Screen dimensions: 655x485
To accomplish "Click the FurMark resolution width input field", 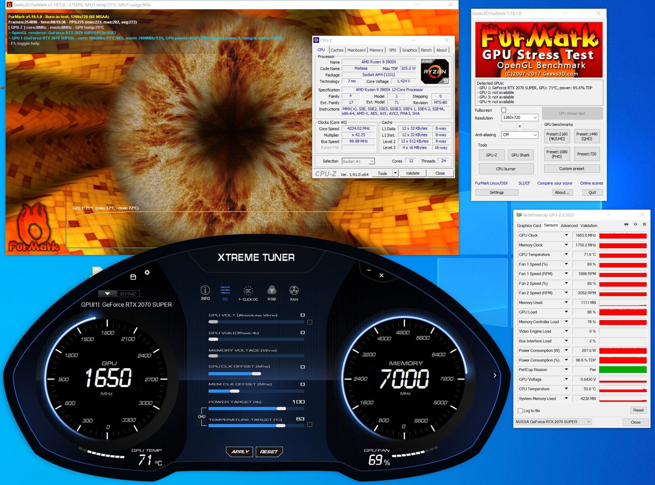I will [x=509, y=126].
